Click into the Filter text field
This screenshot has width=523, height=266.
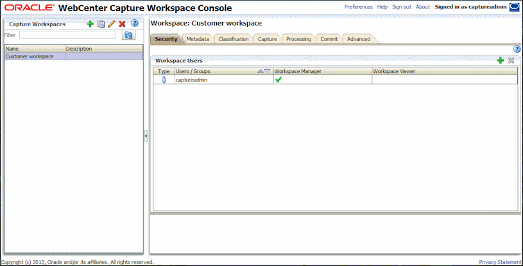(x=67, y=35)
